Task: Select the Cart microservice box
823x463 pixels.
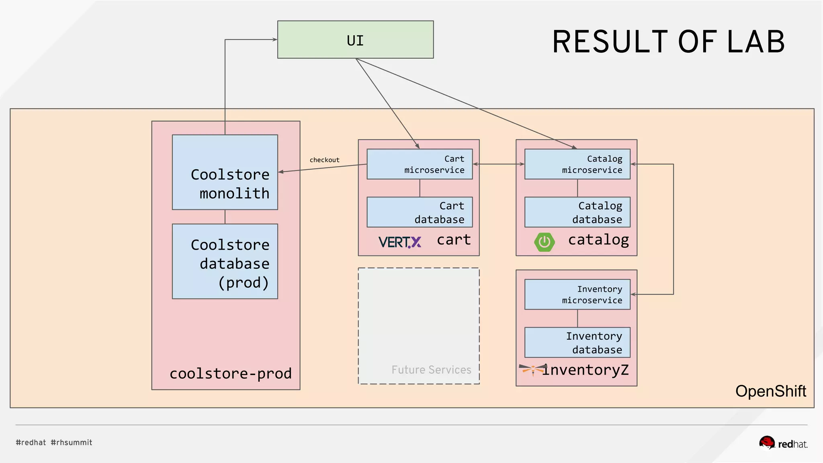Action: pos(420,164)
